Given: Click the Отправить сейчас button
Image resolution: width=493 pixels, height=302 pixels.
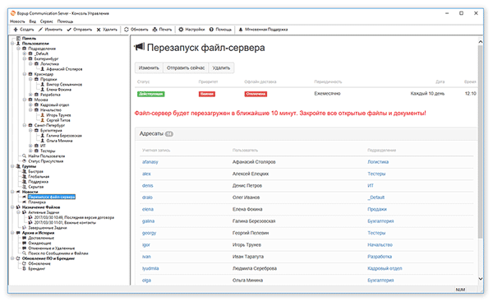Looking at the screenshot, I should click(186, 67).
